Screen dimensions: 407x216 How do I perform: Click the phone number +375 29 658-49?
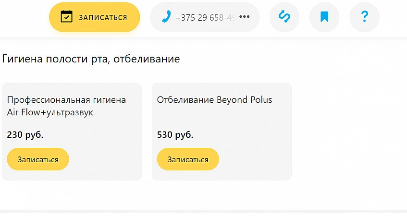click(206, 18)
